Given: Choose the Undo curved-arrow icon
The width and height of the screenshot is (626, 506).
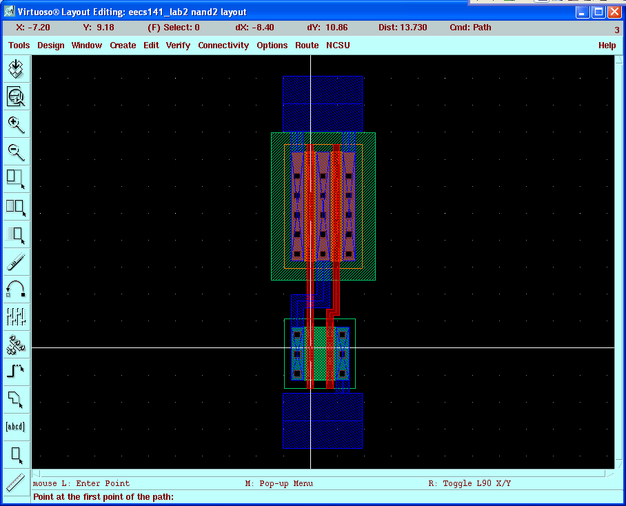Looking at the screenshot, I should tap(16, 289).
